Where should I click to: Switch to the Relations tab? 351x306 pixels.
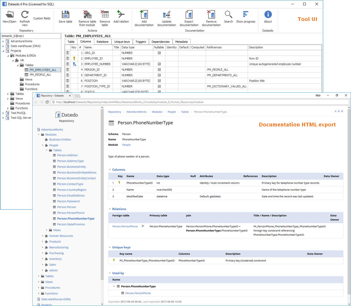(x=102, y=42)
